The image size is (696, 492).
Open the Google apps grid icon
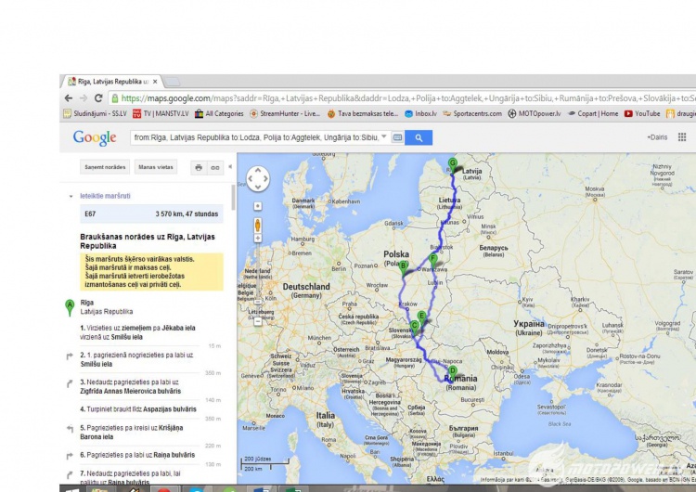coord(682,137)
